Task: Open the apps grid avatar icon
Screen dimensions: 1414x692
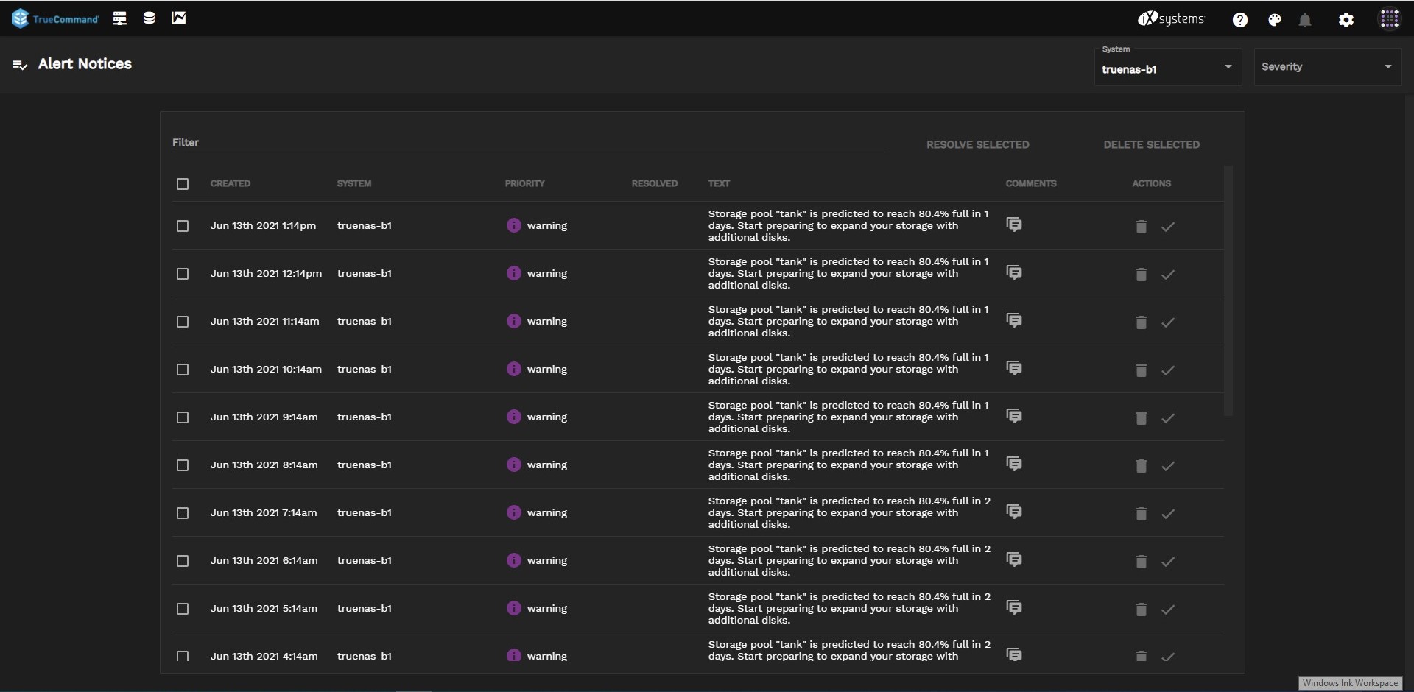Action: click(x=1390, y=18)
